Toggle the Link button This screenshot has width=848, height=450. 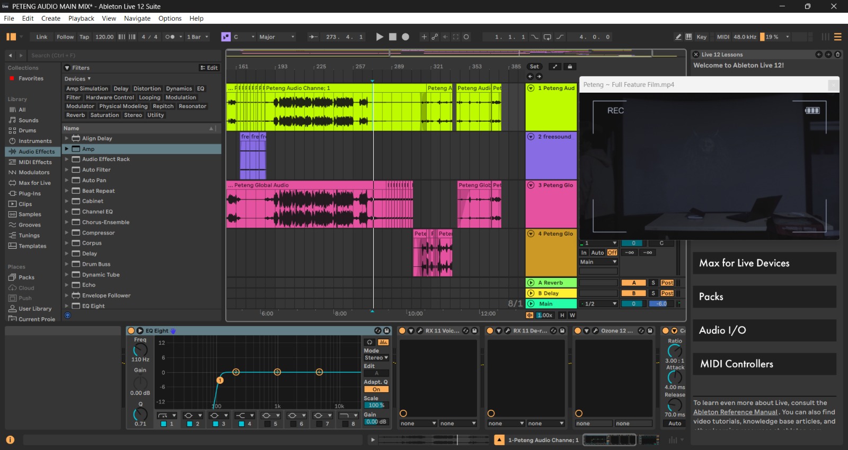(x=41, y=37)
